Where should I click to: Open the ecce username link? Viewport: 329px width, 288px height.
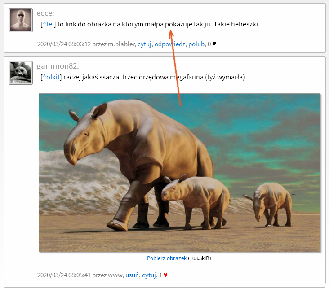click(x=45, y=13)
